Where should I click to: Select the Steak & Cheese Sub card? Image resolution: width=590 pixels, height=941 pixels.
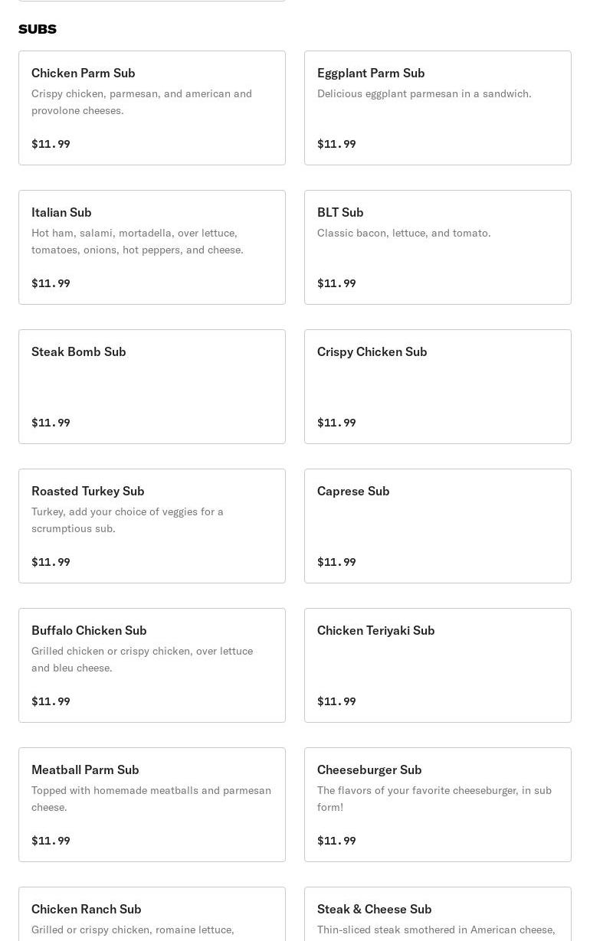click(438, 915)
